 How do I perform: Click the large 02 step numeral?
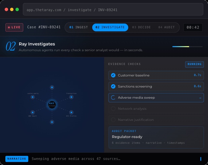pos(11,46)
